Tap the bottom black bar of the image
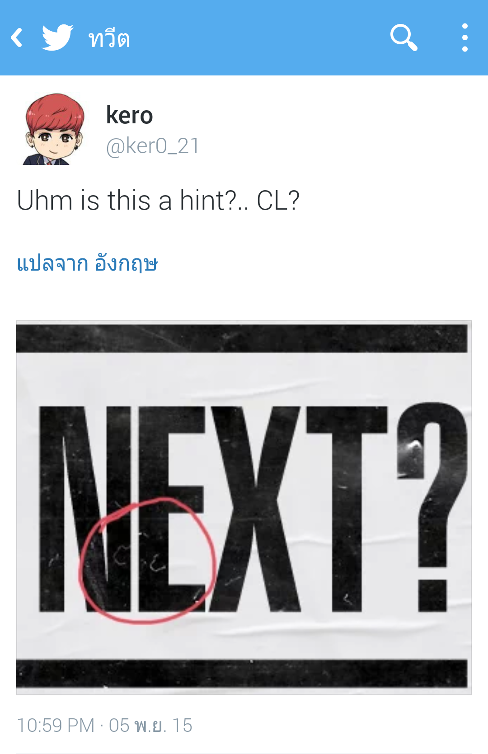Image resolution: width=488 pixels, height=754 pixels. pos(242,674)
